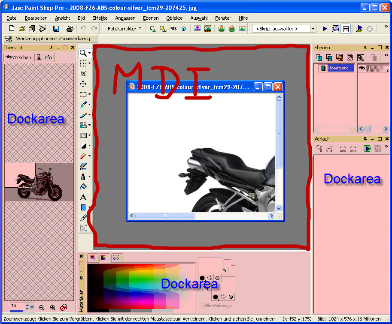Run the selected script with the play icon
Viewport: 392px width, 324px height.
click(x=325, y=29)
